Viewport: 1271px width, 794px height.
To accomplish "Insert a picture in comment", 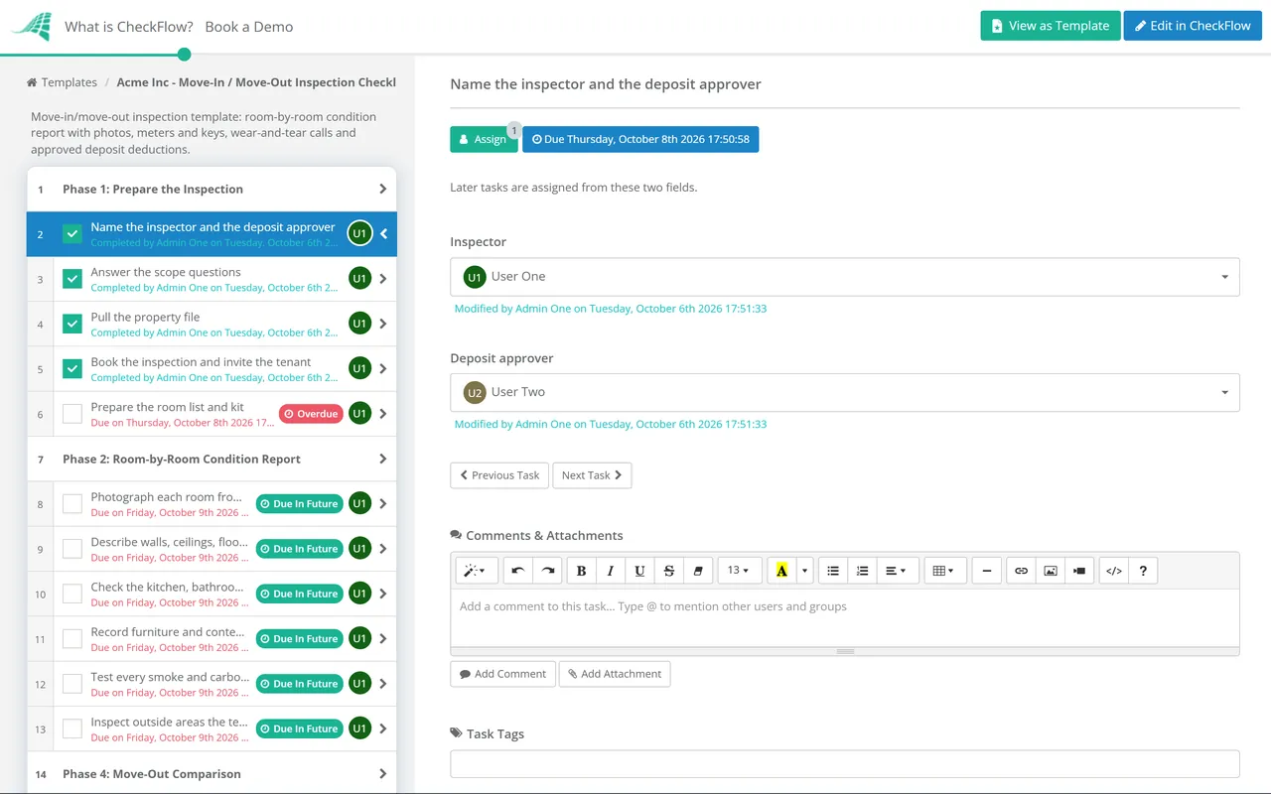I will coord(1050,571).
